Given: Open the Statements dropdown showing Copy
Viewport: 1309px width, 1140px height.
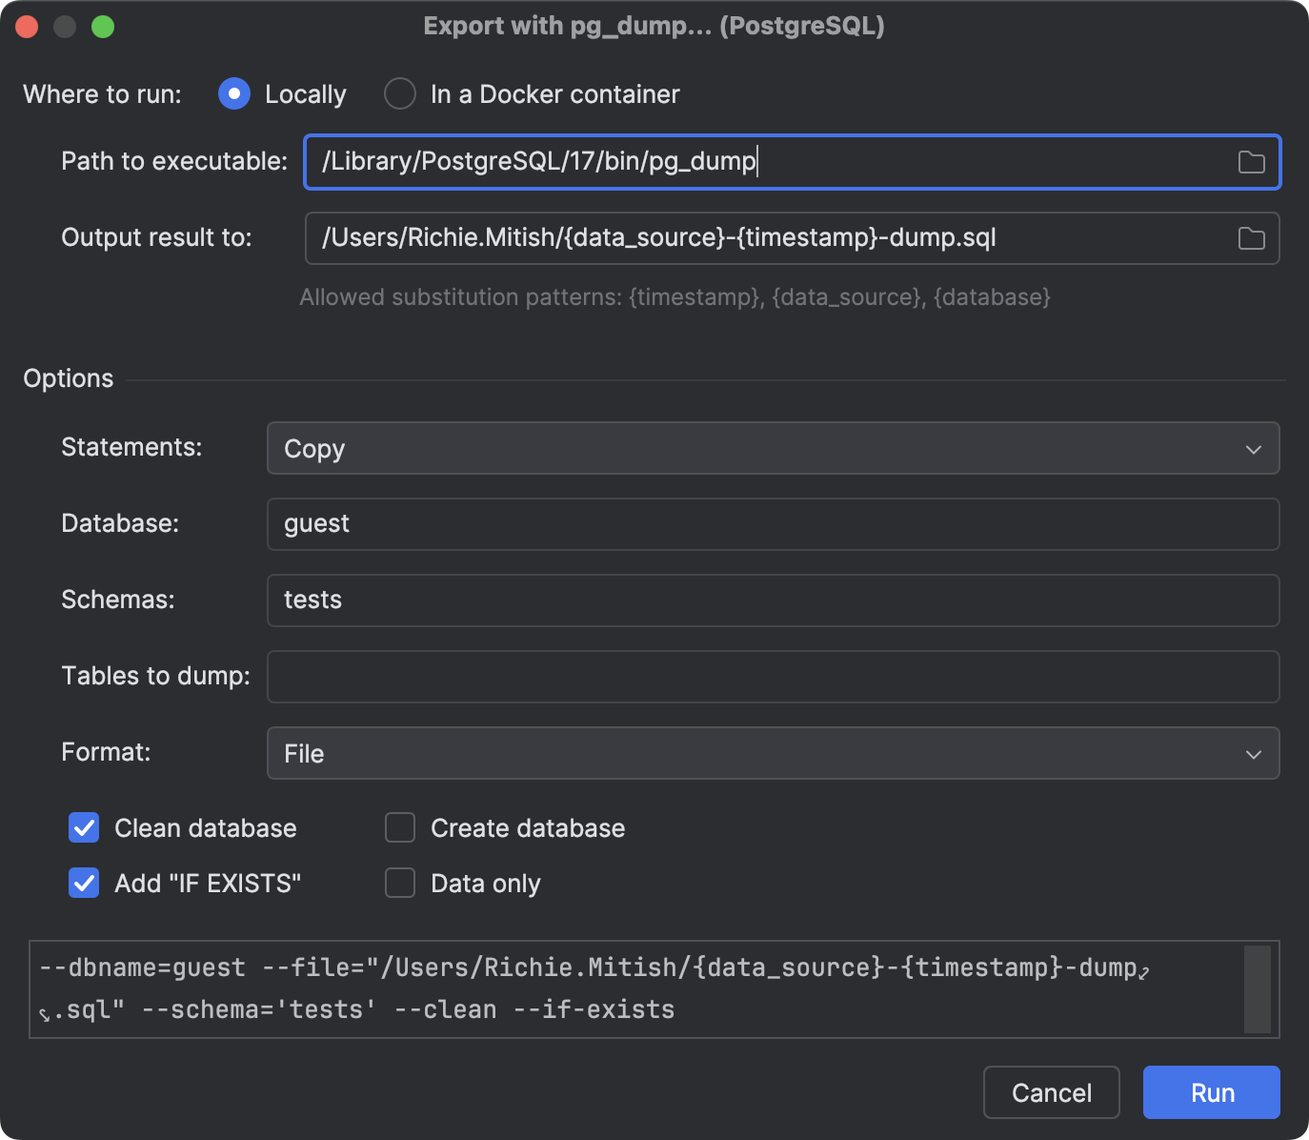Looking at the screenshot, I should point(774,448).
